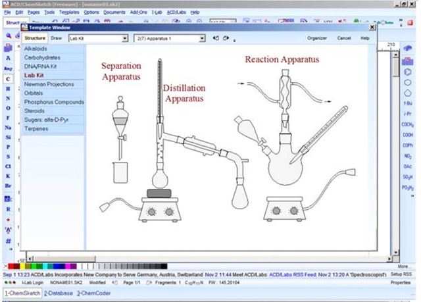The height and width of the screenshot is (302, 421).
Task: Select the Potassium (K) atom tool
Action: (8, 176)
